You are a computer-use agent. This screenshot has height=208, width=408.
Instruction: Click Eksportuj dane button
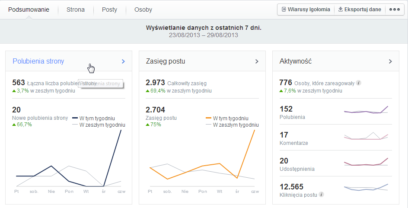click(360, 10)
